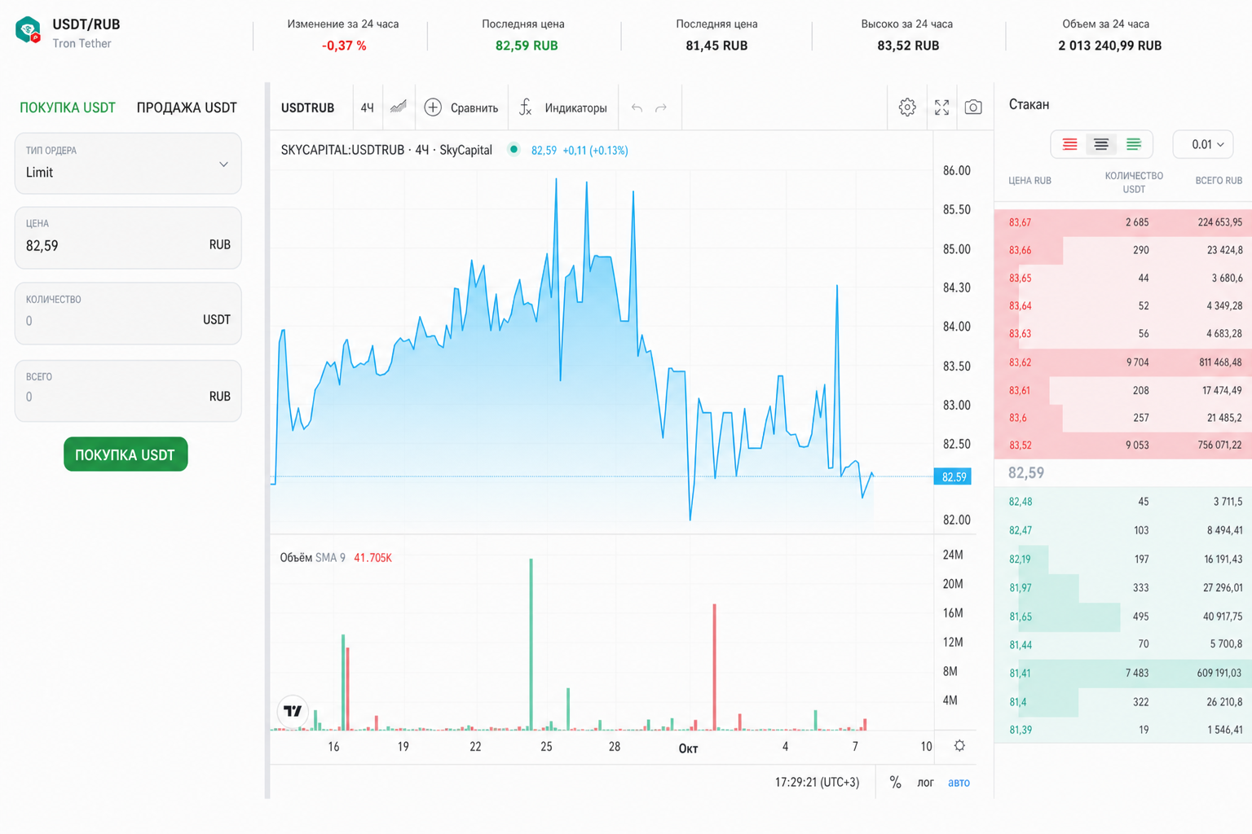This screenshot has width=1252, height=834.
Task: Open time axis settings gear icon
Action: pyautogui.click(x=959, y=746)
